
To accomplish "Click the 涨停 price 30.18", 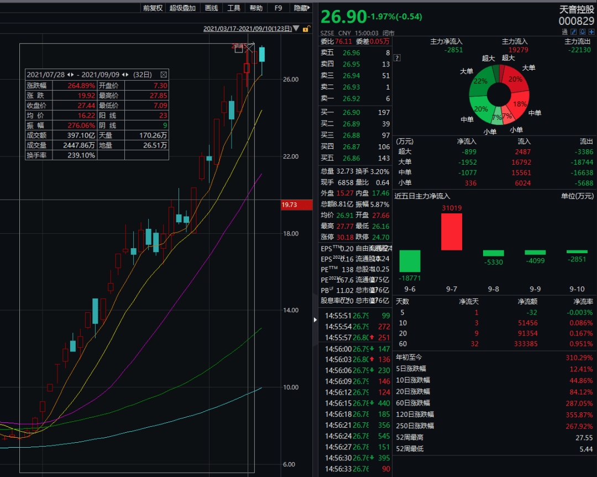I will (345, 237).
